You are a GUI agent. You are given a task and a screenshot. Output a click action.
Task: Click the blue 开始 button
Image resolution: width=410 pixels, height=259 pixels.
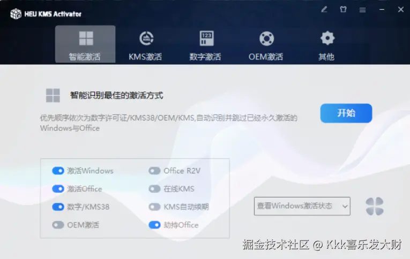[x=346, y=113]
